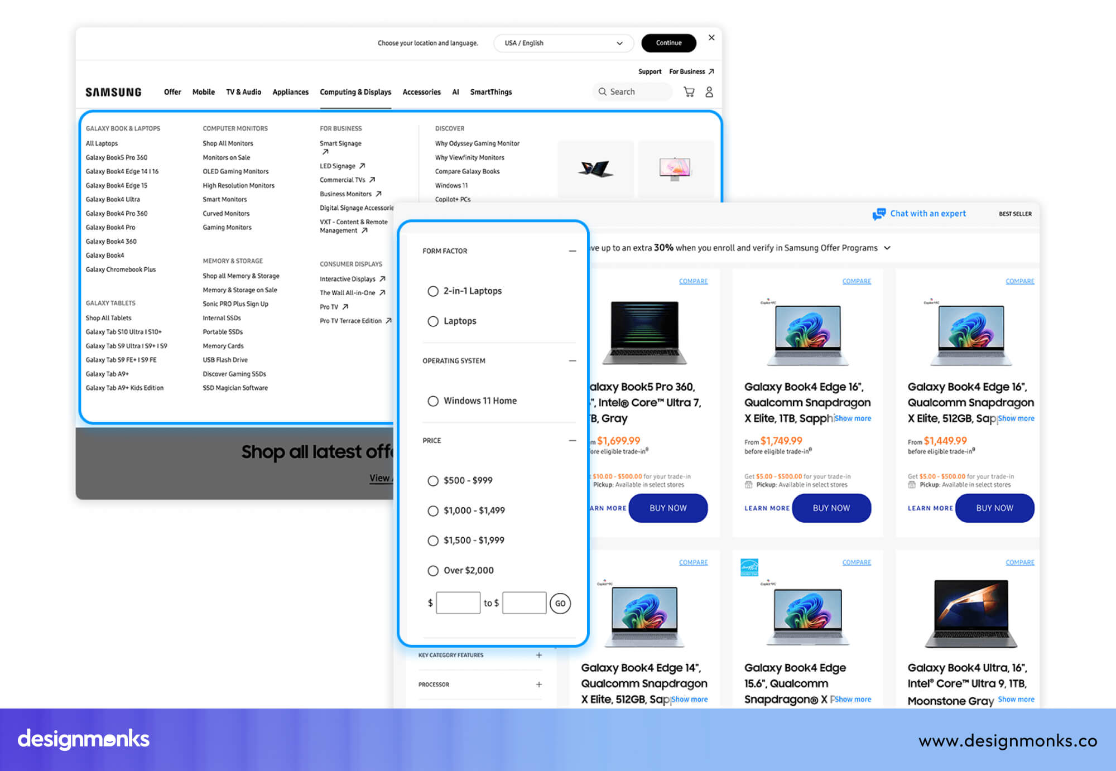Click the Interactive Displays external arrow
Image resolution: width=1116 pixels, height=771 pixels.
(x=382, y=278)
